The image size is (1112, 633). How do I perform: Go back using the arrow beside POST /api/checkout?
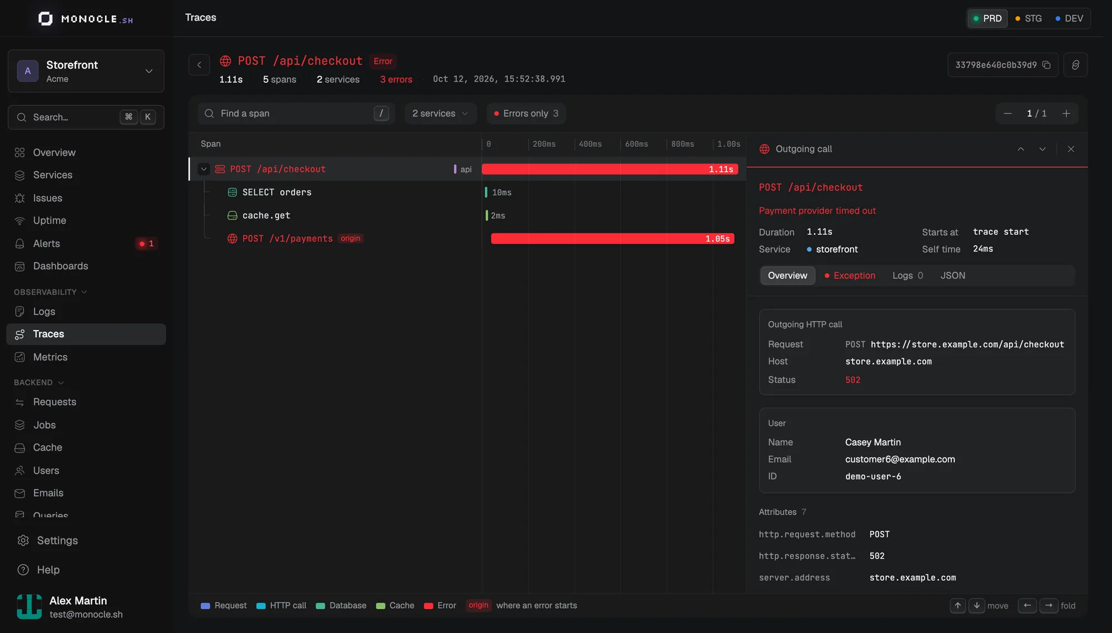(x=199, y=65)
